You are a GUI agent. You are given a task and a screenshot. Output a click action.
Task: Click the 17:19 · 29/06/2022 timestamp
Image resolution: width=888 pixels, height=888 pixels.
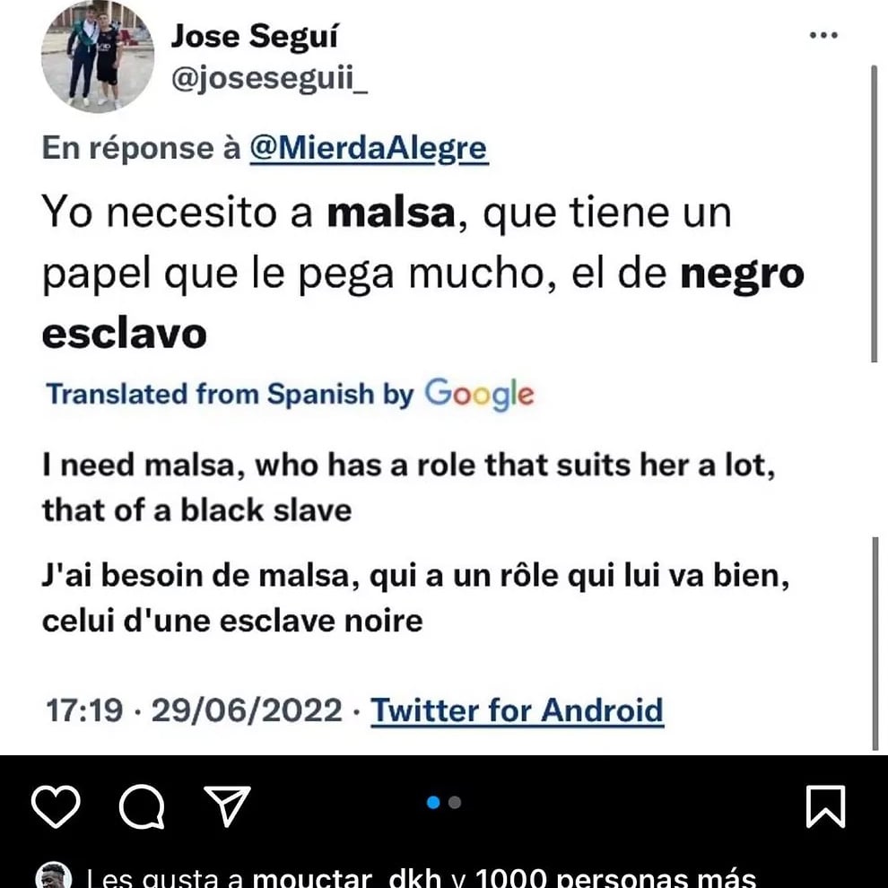coord(194,710)
